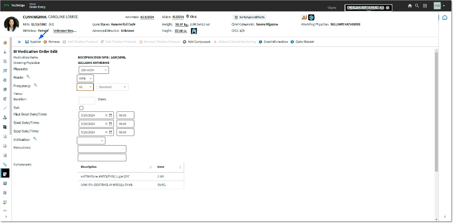The image size is (453, 223).
Task: Open the Visit number 4122024 link
Action: coord(178,17)
